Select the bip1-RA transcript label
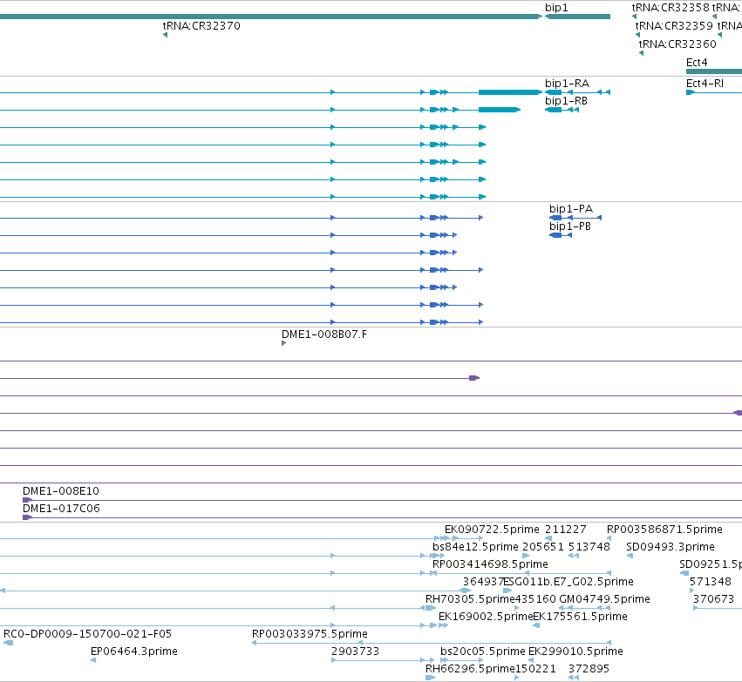 (567, 84)
